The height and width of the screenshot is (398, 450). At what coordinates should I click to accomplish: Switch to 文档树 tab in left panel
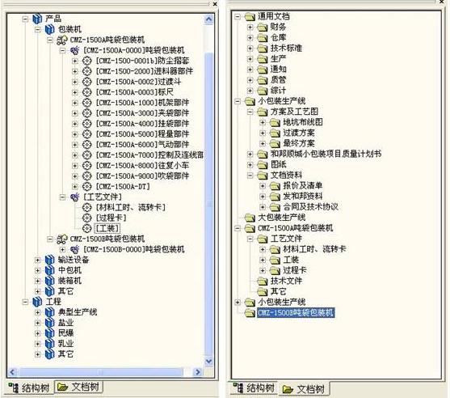point(78,387)
